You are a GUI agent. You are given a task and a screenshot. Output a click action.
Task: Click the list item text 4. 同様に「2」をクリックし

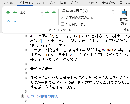tap(80, 41)
